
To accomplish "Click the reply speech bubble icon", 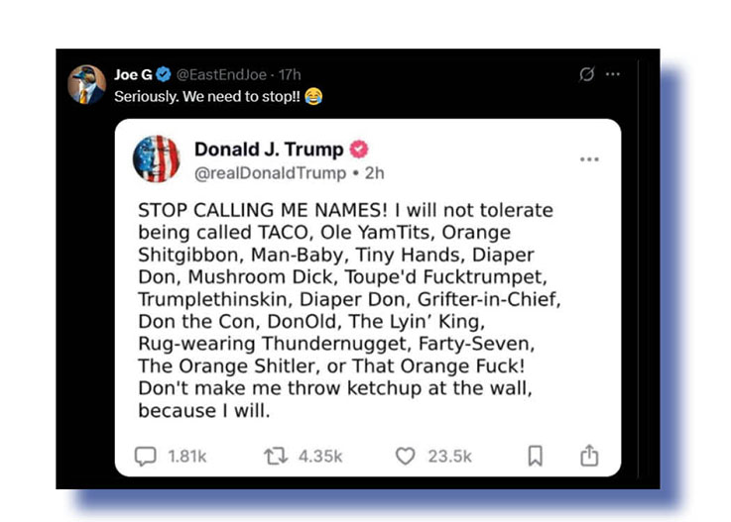I will tap(146, 456).
